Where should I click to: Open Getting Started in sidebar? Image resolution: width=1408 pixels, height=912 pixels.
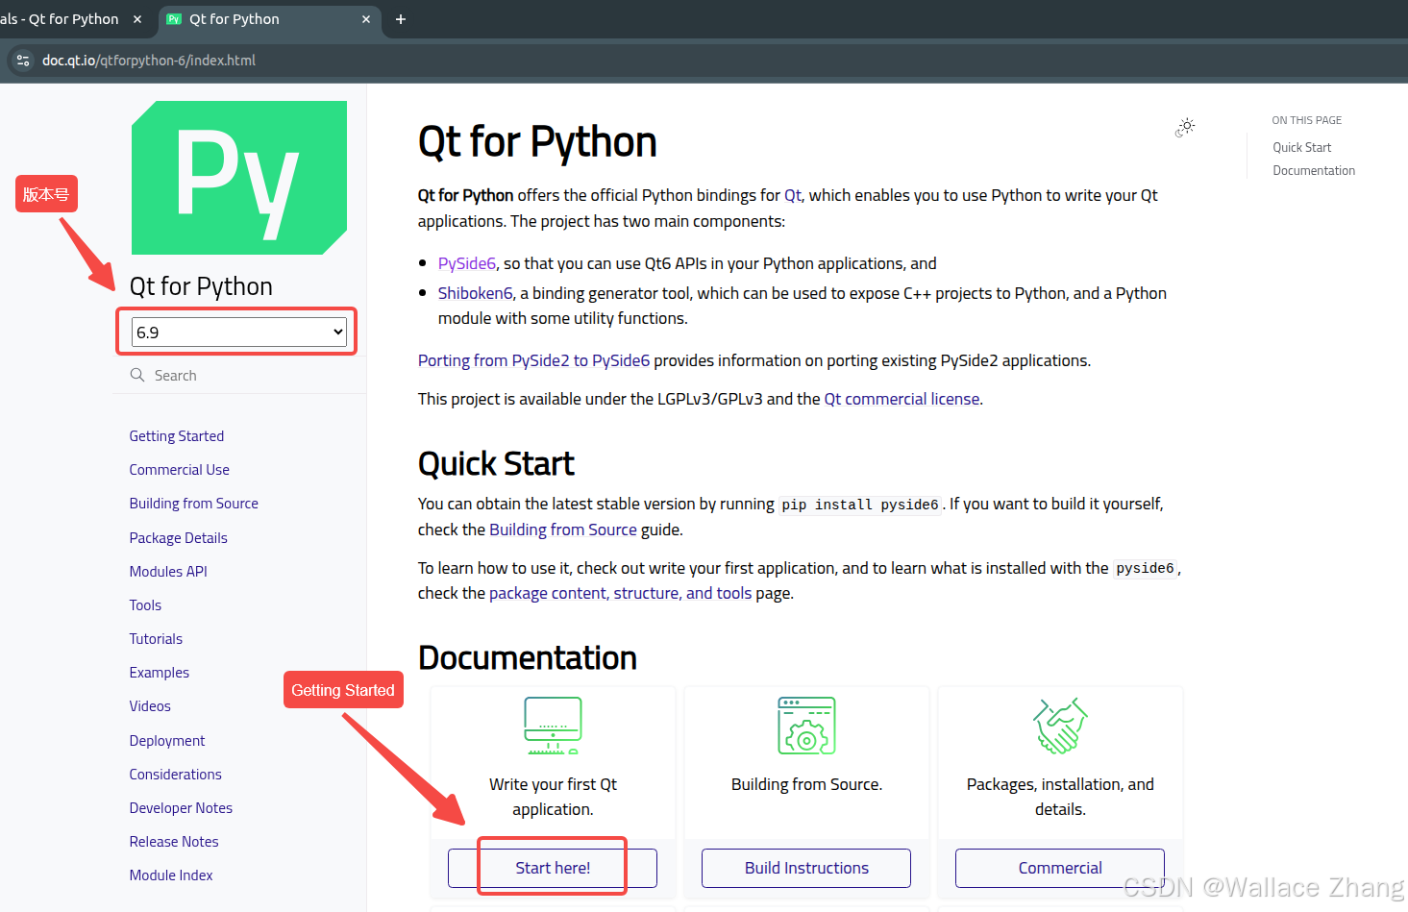(x=177, y=436)
